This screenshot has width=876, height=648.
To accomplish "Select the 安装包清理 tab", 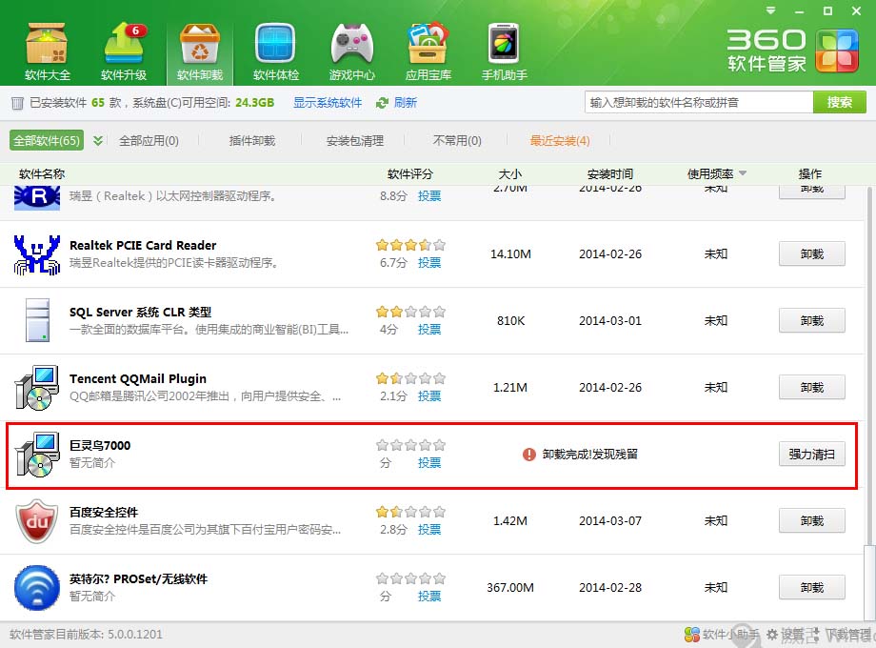I will (x=354, y=141).
